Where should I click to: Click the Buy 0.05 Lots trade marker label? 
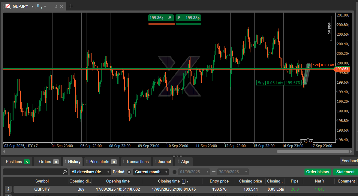[x=278, y=83]
